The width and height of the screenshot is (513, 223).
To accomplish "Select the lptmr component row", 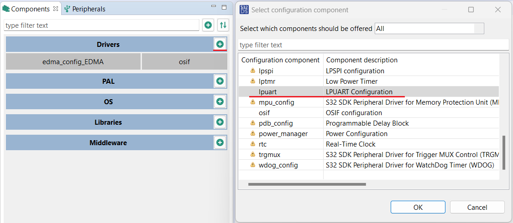I will coord(369,81).
